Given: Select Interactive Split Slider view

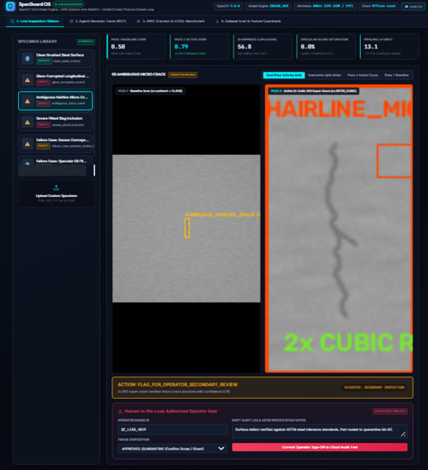Looking at the screenshot, I should tap(325, 75).
